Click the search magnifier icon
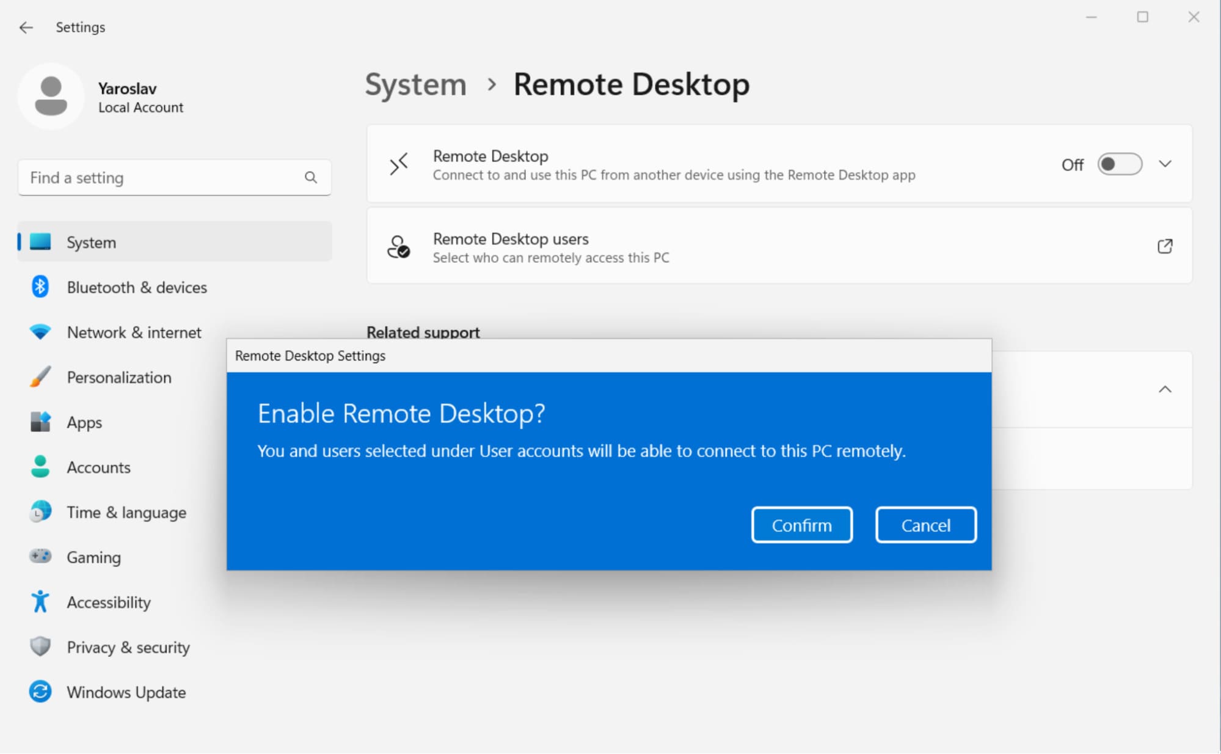Image resolution: width=1221 pixels, height=754 pixels. [311, 178]
